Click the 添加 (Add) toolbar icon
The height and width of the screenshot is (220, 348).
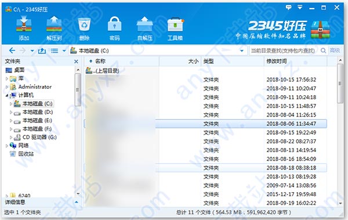coord(24,28)
